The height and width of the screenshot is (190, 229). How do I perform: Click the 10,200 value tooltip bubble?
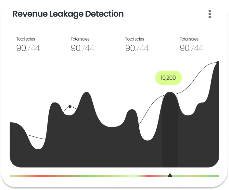168,78
